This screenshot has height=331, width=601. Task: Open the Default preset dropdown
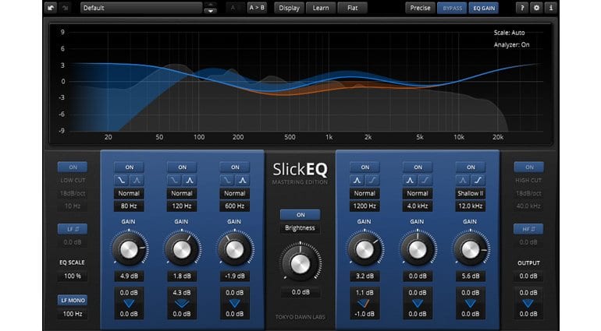pyautogui.click(x=141, y=8)
